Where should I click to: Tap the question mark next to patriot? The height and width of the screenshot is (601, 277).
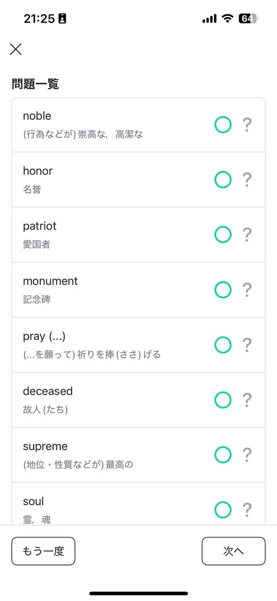[x=246, y=234]
